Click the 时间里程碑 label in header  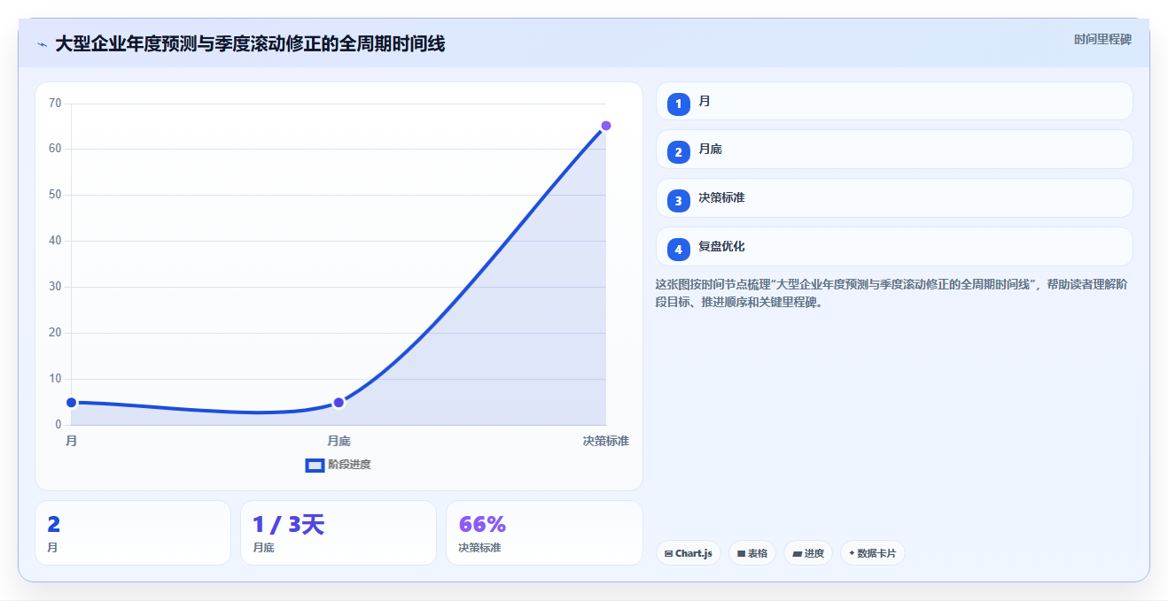coord(1102,39)
